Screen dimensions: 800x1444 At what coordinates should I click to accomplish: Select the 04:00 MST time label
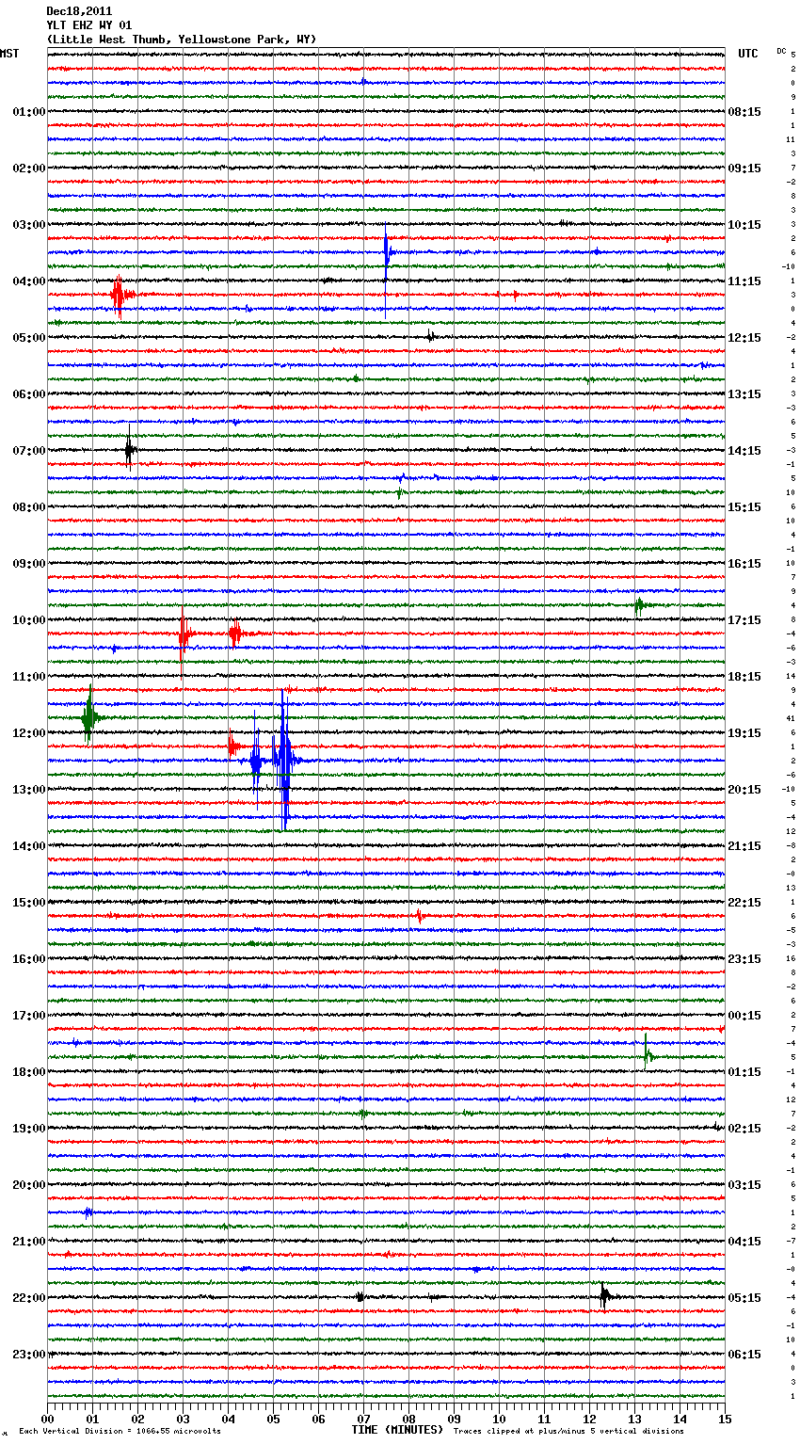coord(28,281)
